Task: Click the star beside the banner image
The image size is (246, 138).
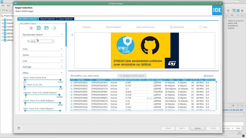Action: coord(72,35)
